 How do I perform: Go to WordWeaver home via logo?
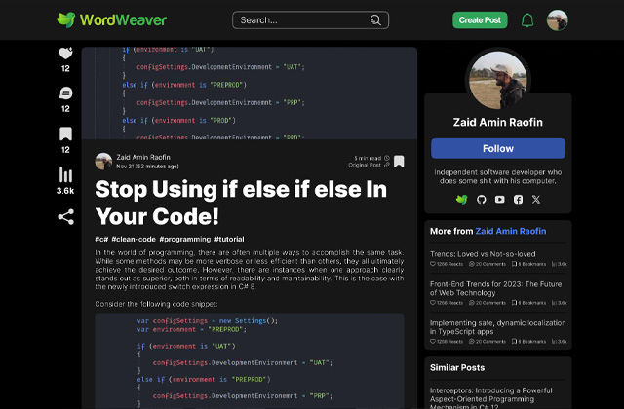point(111,19)
